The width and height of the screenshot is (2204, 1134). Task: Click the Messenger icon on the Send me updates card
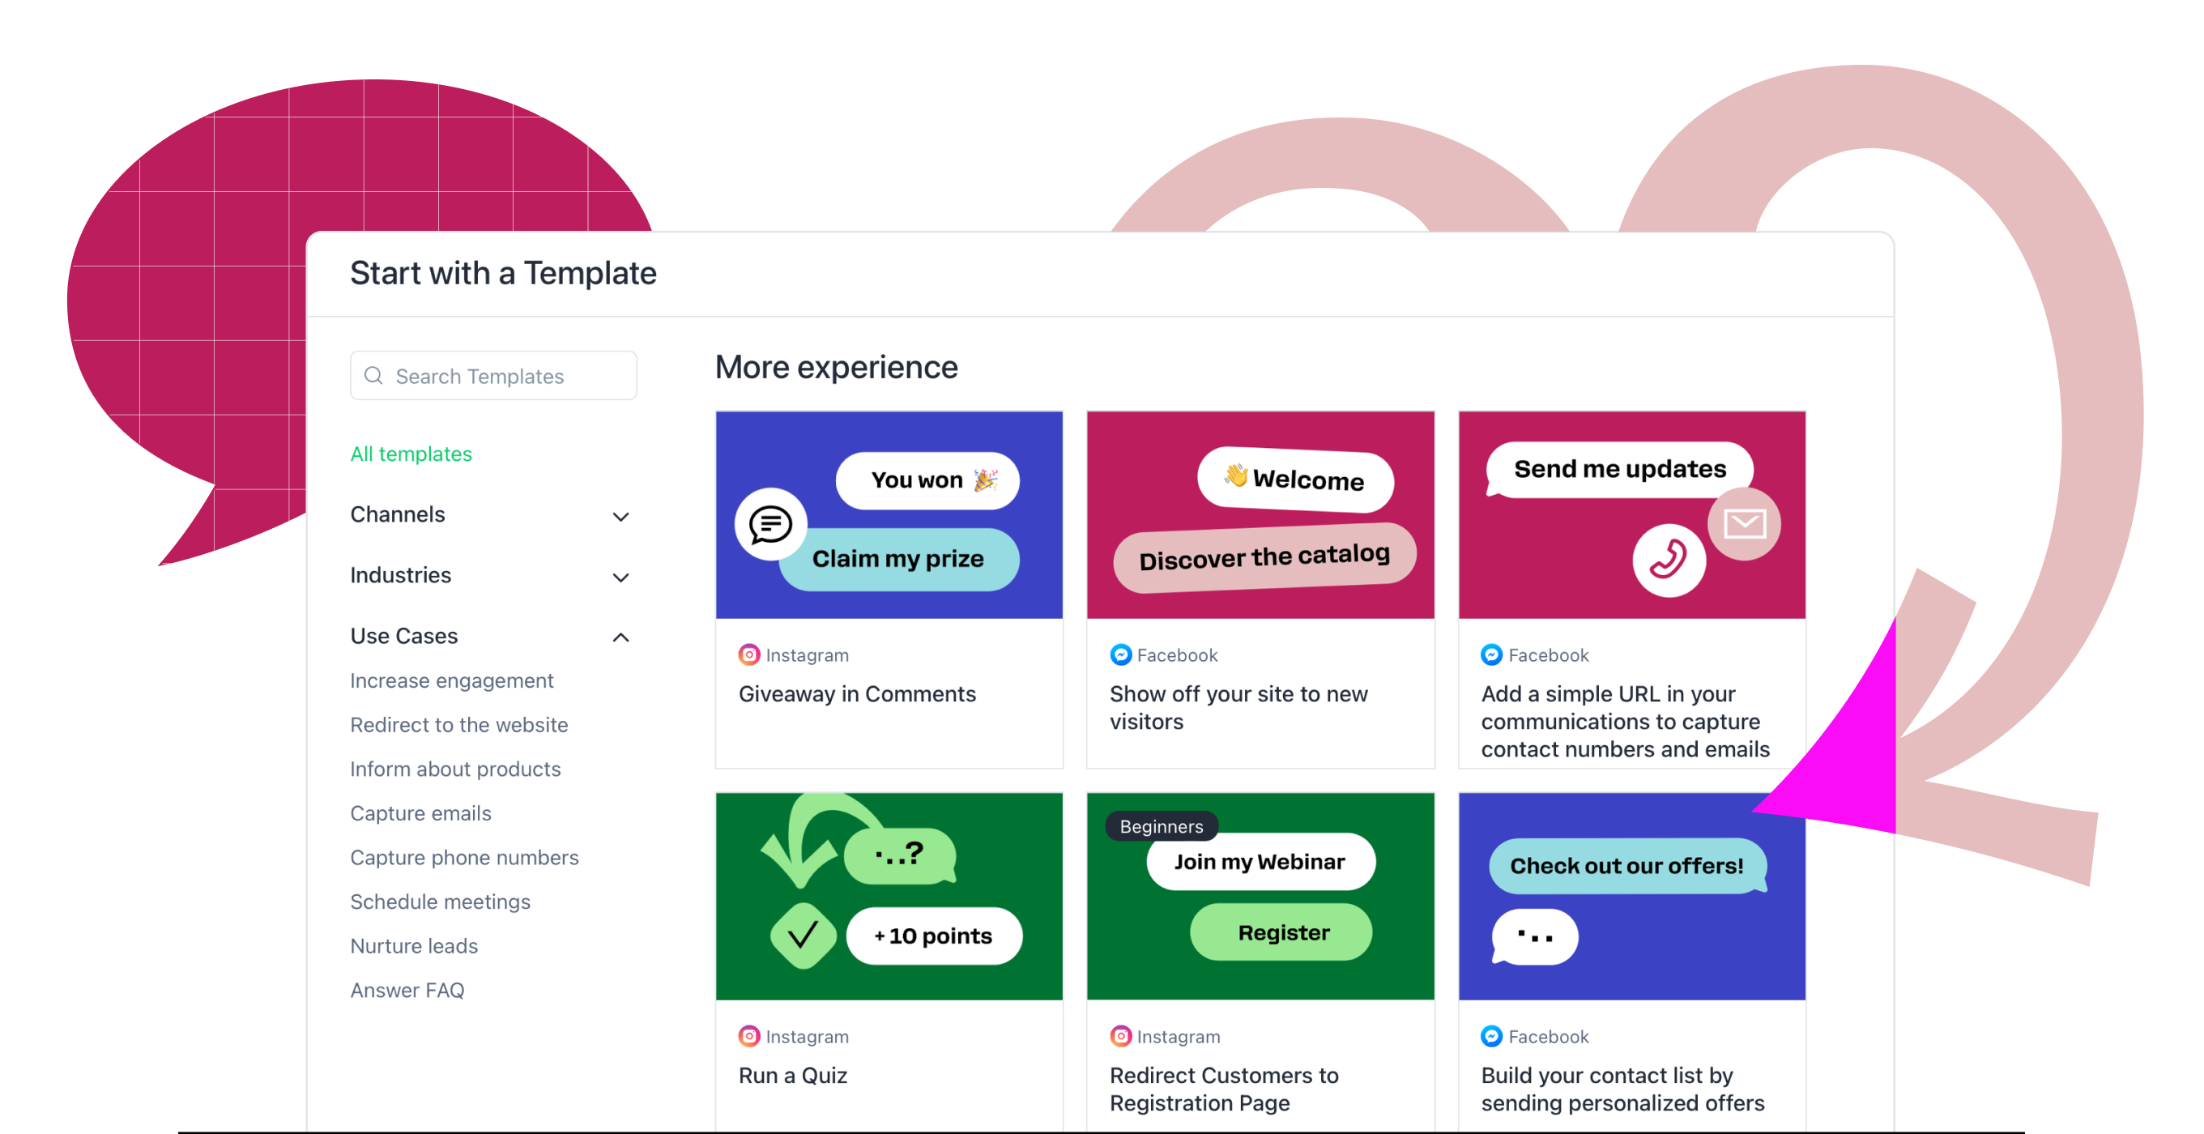pos(1492,654)
